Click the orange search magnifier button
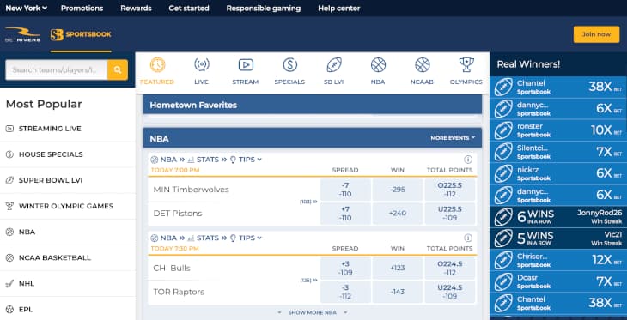Viewport: 627px width, 320px height. point(118,69)
